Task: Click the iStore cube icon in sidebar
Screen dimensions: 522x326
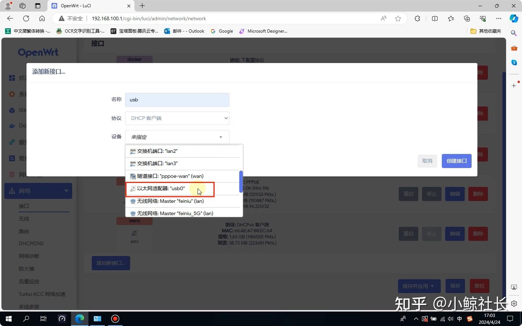Action: 12,110
